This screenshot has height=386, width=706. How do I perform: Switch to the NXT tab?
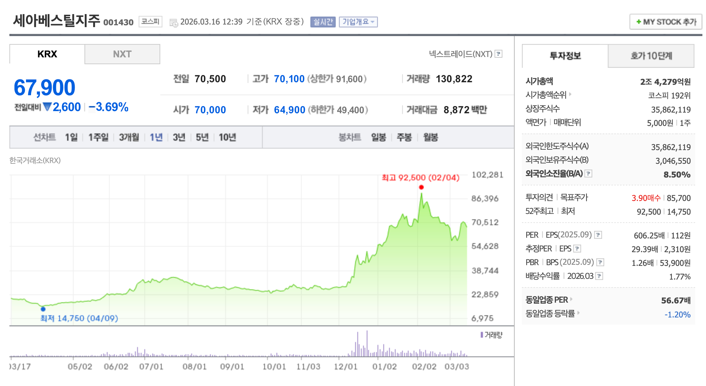[x=122, y=54]
